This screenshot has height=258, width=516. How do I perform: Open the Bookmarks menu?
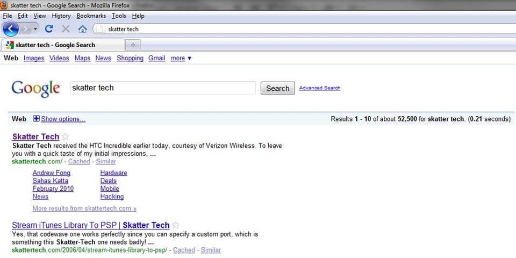tap(91, 16)
